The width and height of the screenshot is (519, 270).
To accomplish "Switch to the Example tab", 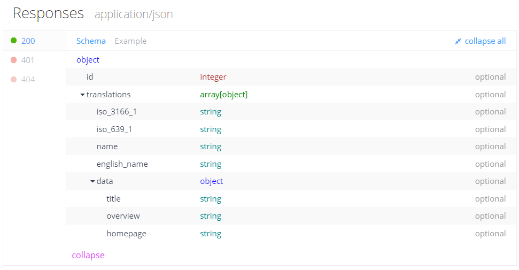I will pyautogui.click(x=130, y=41).
